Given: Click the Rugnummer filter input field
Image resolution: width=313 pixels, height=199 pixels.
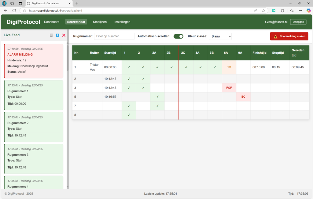Looking at the screenshot, I should click(114, 36).
